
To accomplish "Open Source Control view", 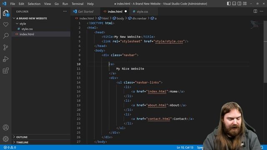I will 5,47.
